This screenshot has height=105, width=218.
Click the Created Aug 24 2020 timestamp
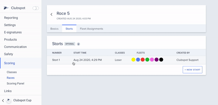74,18
